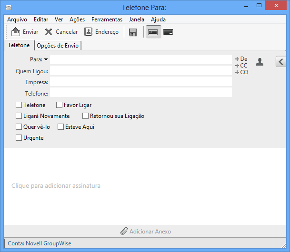Add the CC field
Screen dimensions: 290x252
[241, 66]
